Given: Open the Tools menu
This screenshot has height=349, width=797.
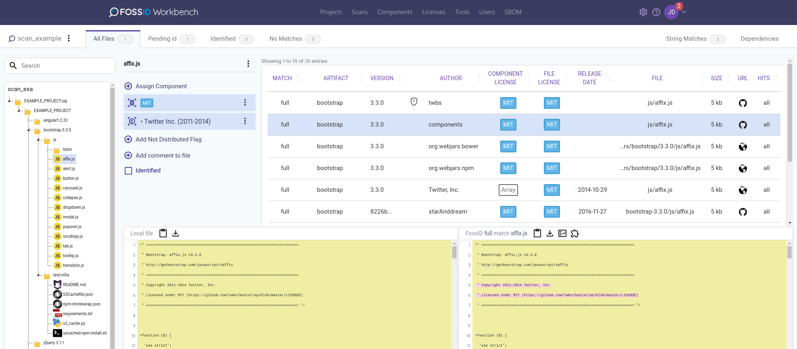Looking at the screenshot, I should (x=462, y=12).
